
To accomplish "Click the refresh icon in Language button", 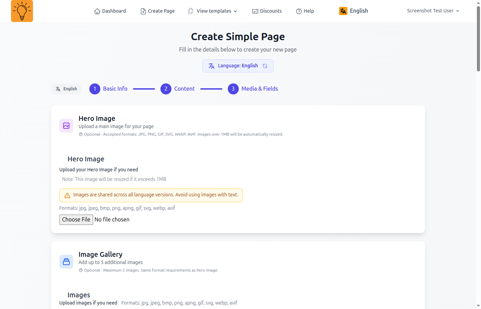I will tap(265, 66).
